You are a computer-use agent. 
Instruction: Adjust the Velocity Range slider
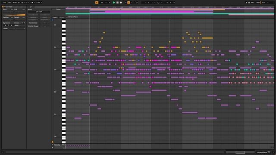pos(44,26)
